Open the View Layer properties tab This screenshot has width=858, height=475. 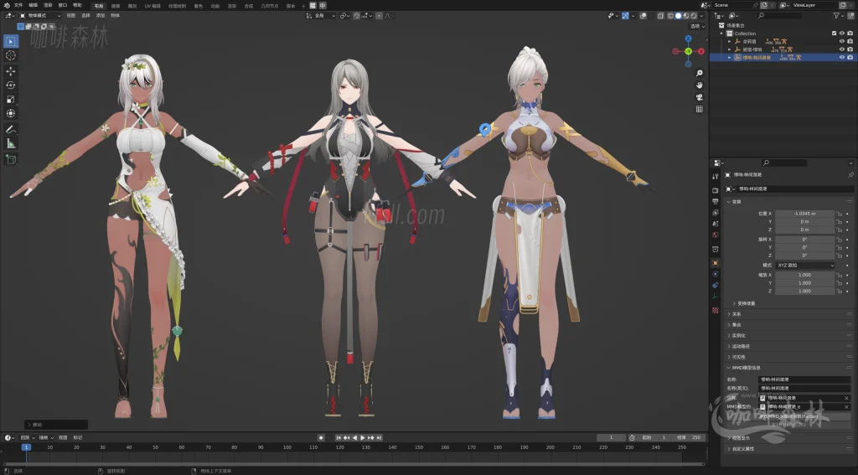[716, 212]
